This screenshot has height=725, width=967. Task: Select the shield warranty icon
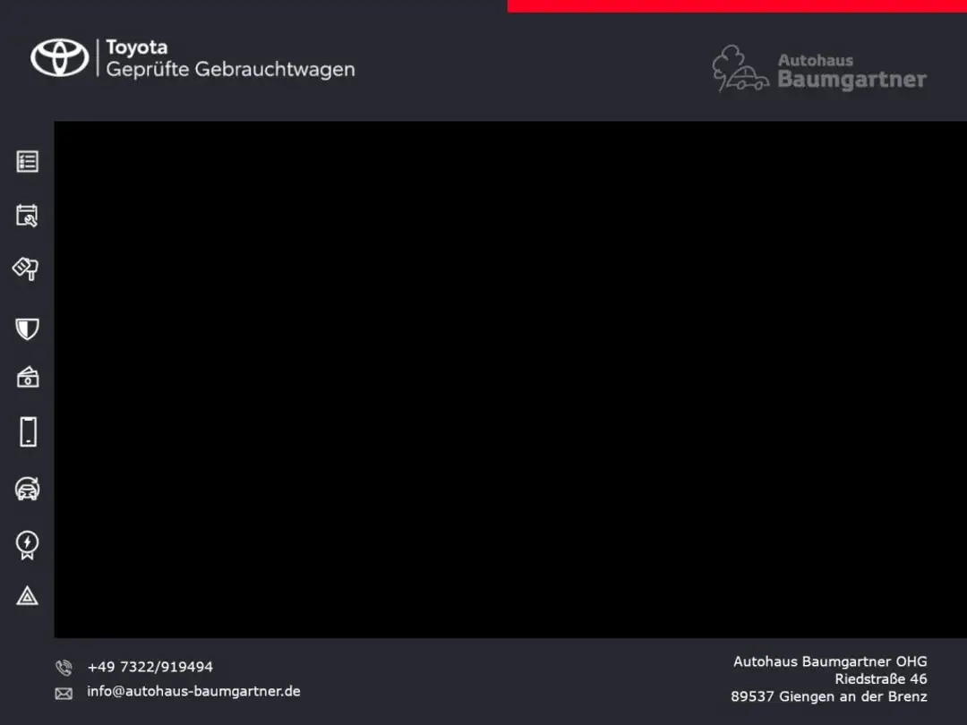(x=28, y=328)
